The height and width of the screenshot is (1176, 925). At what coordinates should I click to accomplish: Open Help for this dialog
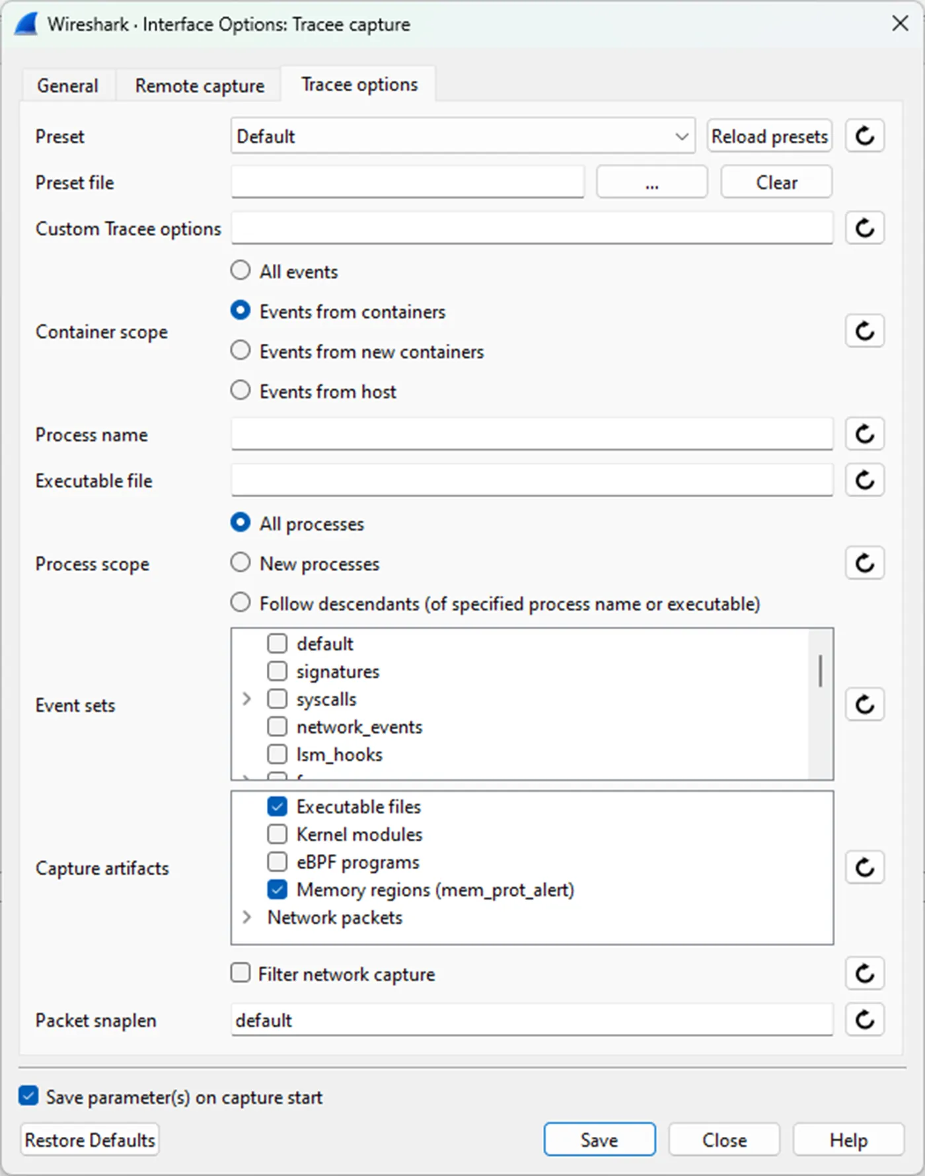click(x=848, y=1140)
